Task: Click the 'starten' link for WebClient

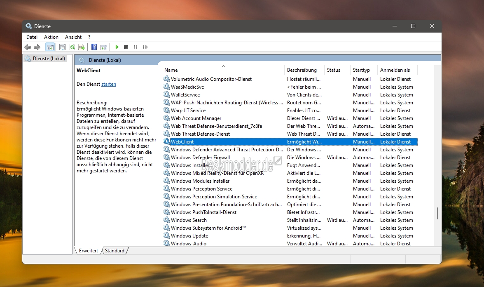Action: point(109,84)
